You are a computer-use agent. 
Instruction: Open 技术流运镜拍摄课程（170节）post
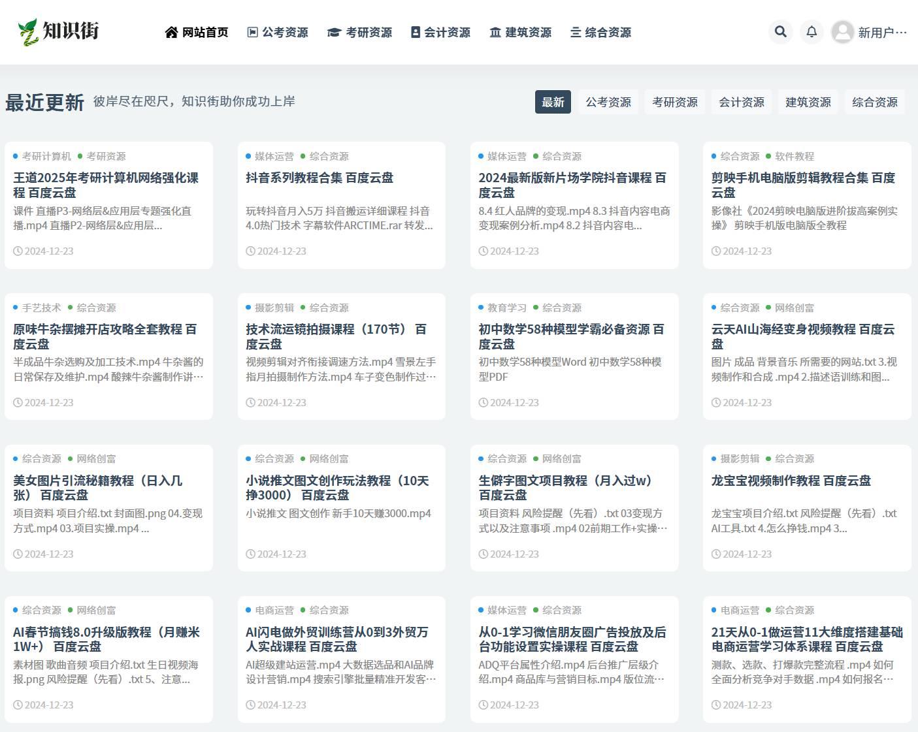click(x=336, y=336)
